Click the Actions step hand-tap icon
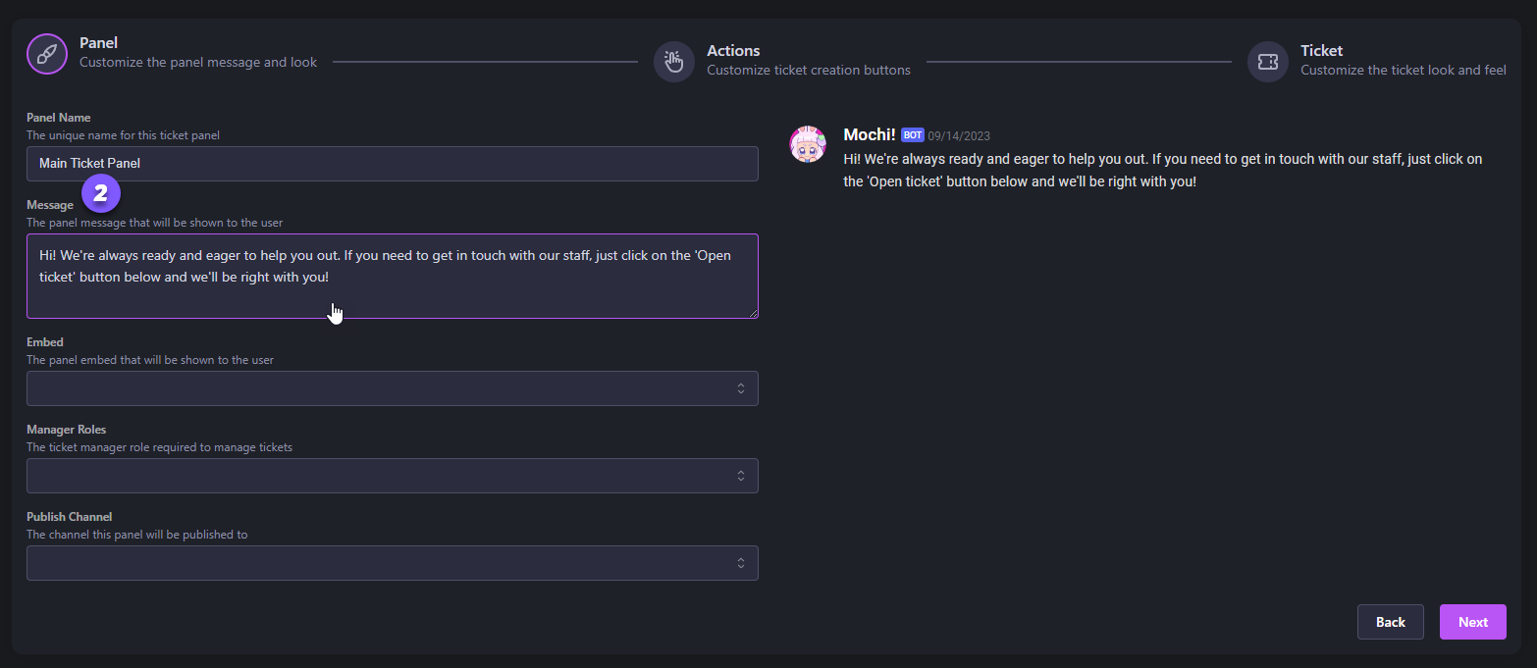This screenshot has width=1537, height=668. (674, 62)
